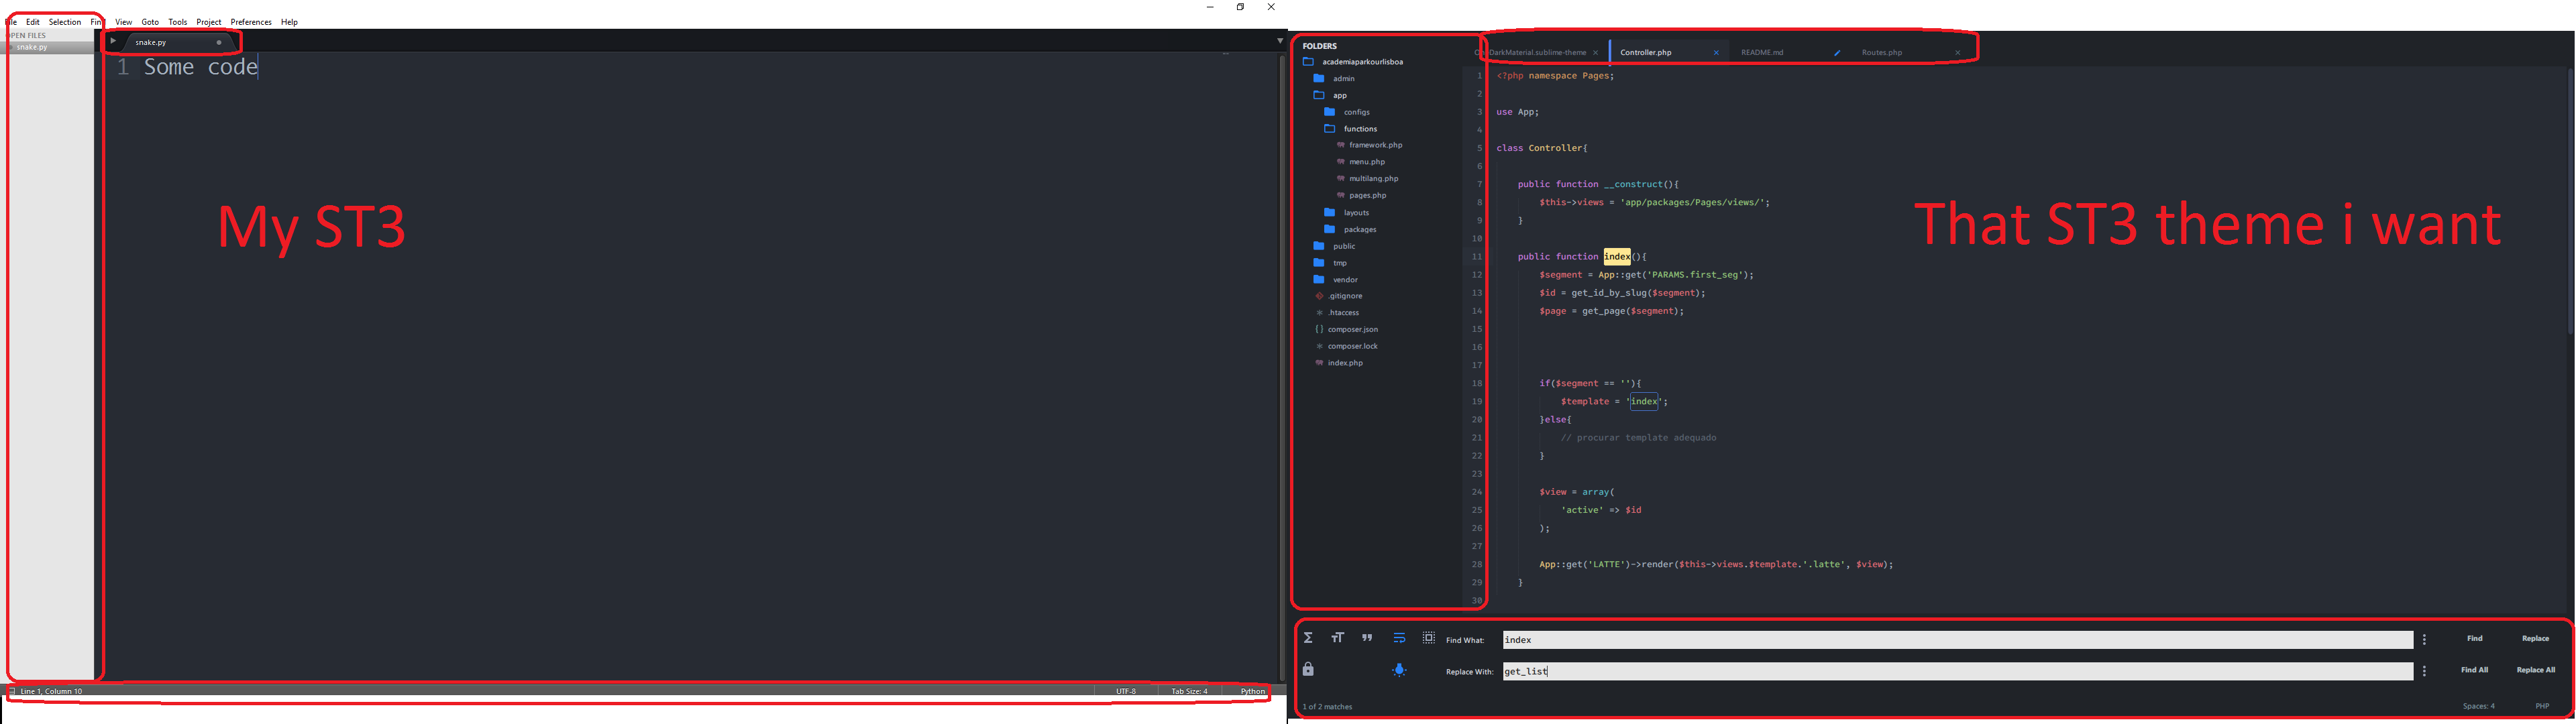Image resolution: width=2576 pixels, height=724 pixels.
Task: Open Replace With history dots menu
Action: point(2424,671)
